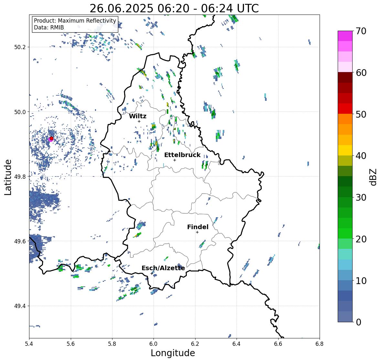The height and width of the screenshot is (361, 381).
Task: Click the magenta 70 dBZ colorbar segment
Action: (x=345, y=36)
